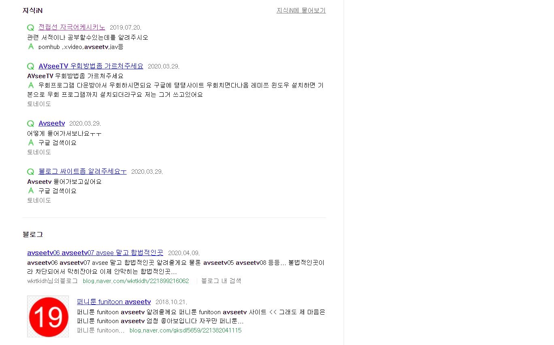Click the Q icon beside the Avseetv question

(30, 124)
